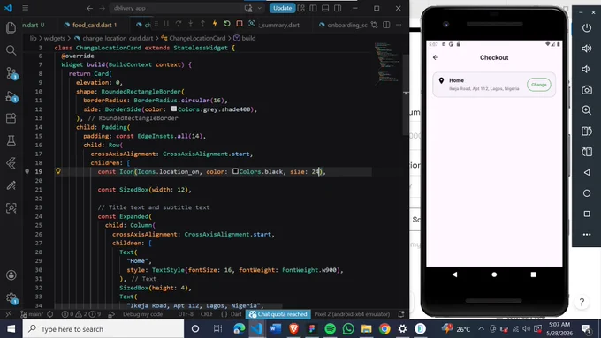Click the build method breadcrumb
Viewport: 601px width, 338px height.
245,38
